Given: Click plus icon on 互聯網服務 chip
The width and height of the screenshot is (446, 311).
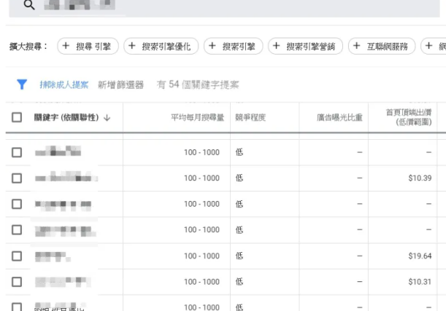Looking at the screenshot, I should pyautogui.click(x=356, y=46).
